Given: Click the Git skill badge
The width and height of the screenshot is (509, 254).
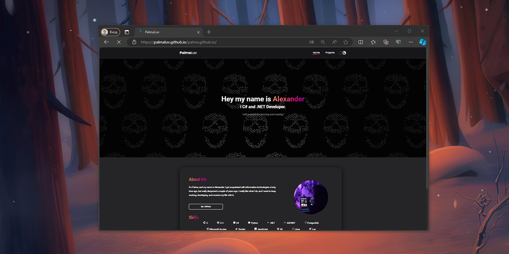Looking at the screenshot, I should tap(280, 229).
